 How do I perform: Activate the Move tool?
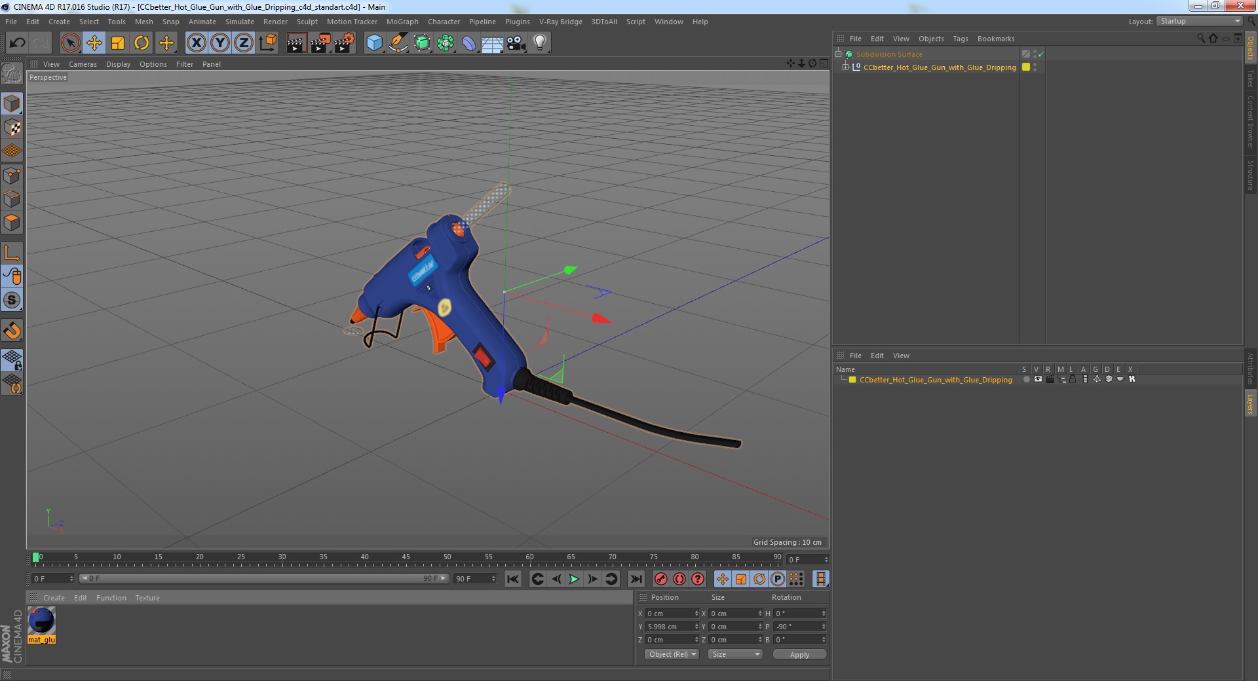click(x=94, y=43)
